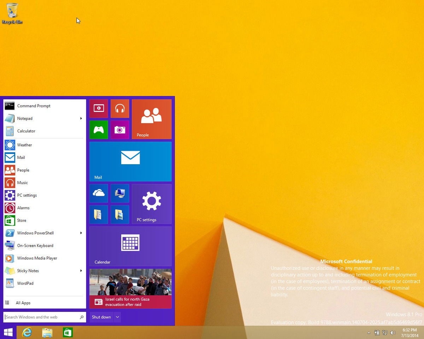
Task: Open the green Xbox games tile
Action: [99, 130]
